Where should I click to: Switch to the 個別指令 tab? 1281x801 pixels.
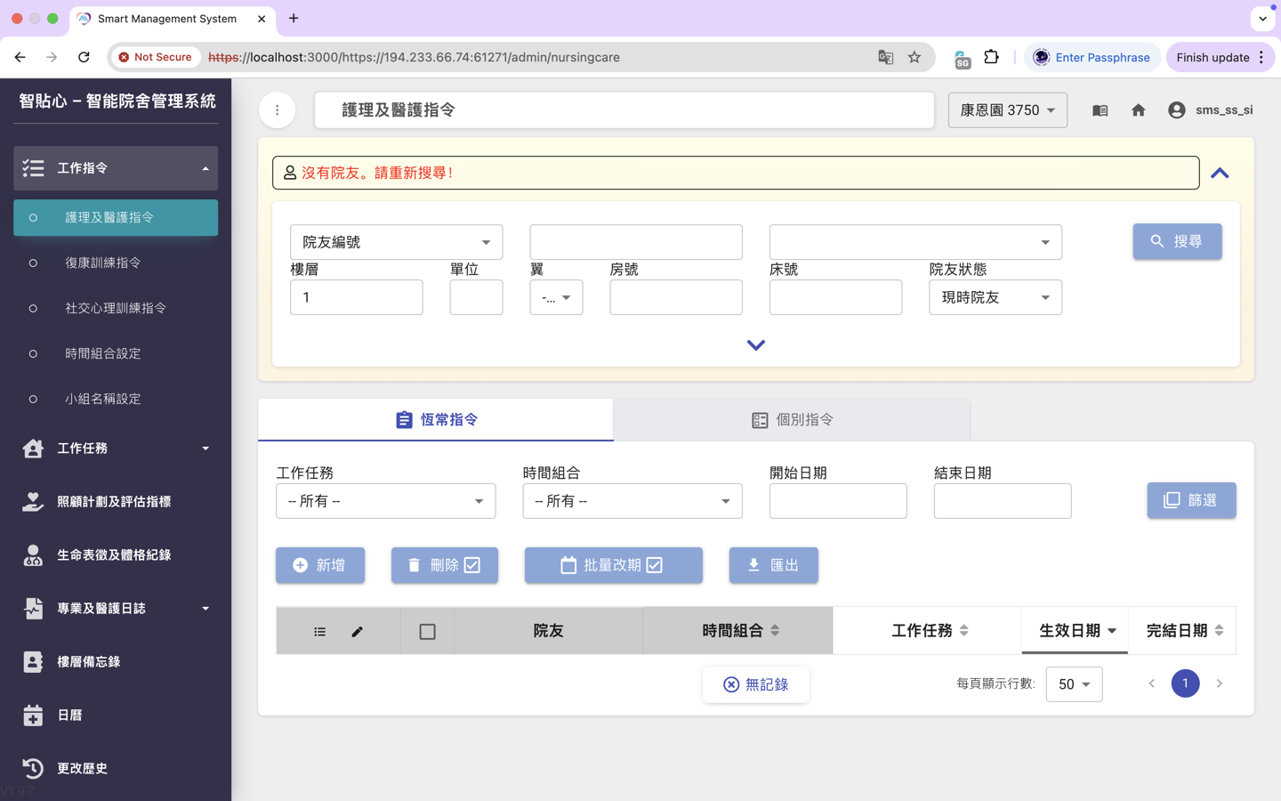point(792,419)
